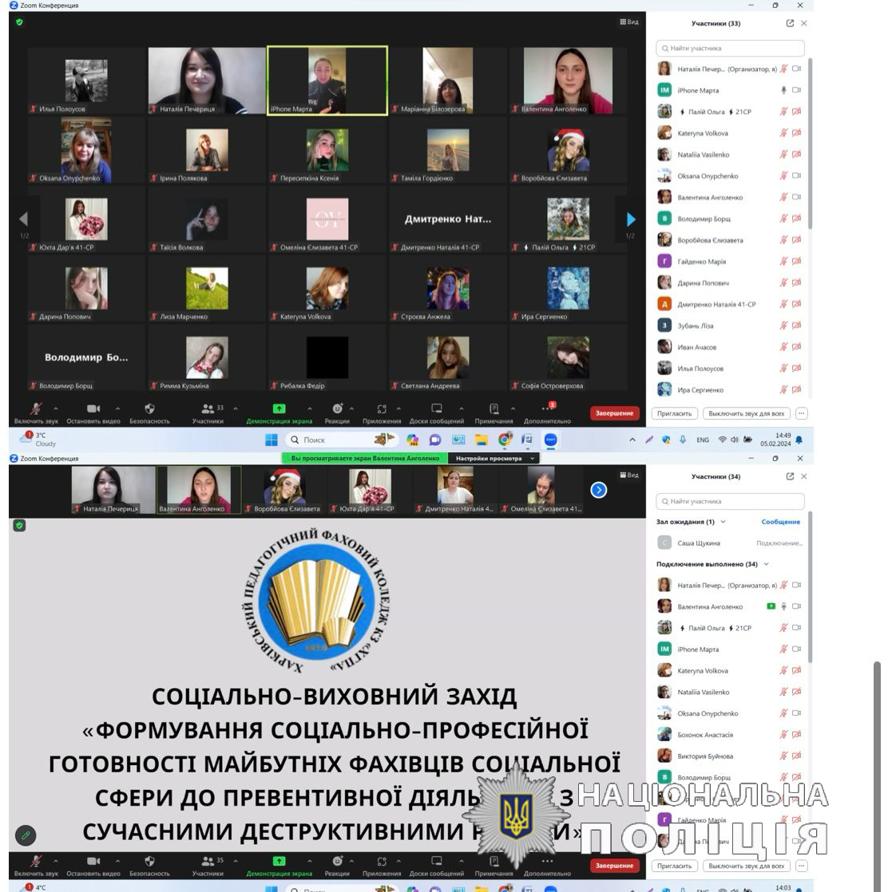This screenshot has height=892, width=888.
Task: Click Завершение button in lower Zoom window
Action: [x=614, y=866]
